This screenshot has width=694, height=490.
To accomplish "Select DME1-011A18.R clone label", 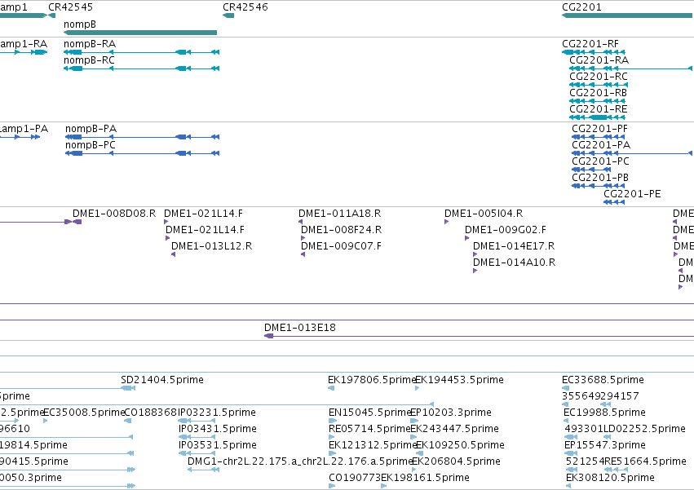I will coord(339,214).
